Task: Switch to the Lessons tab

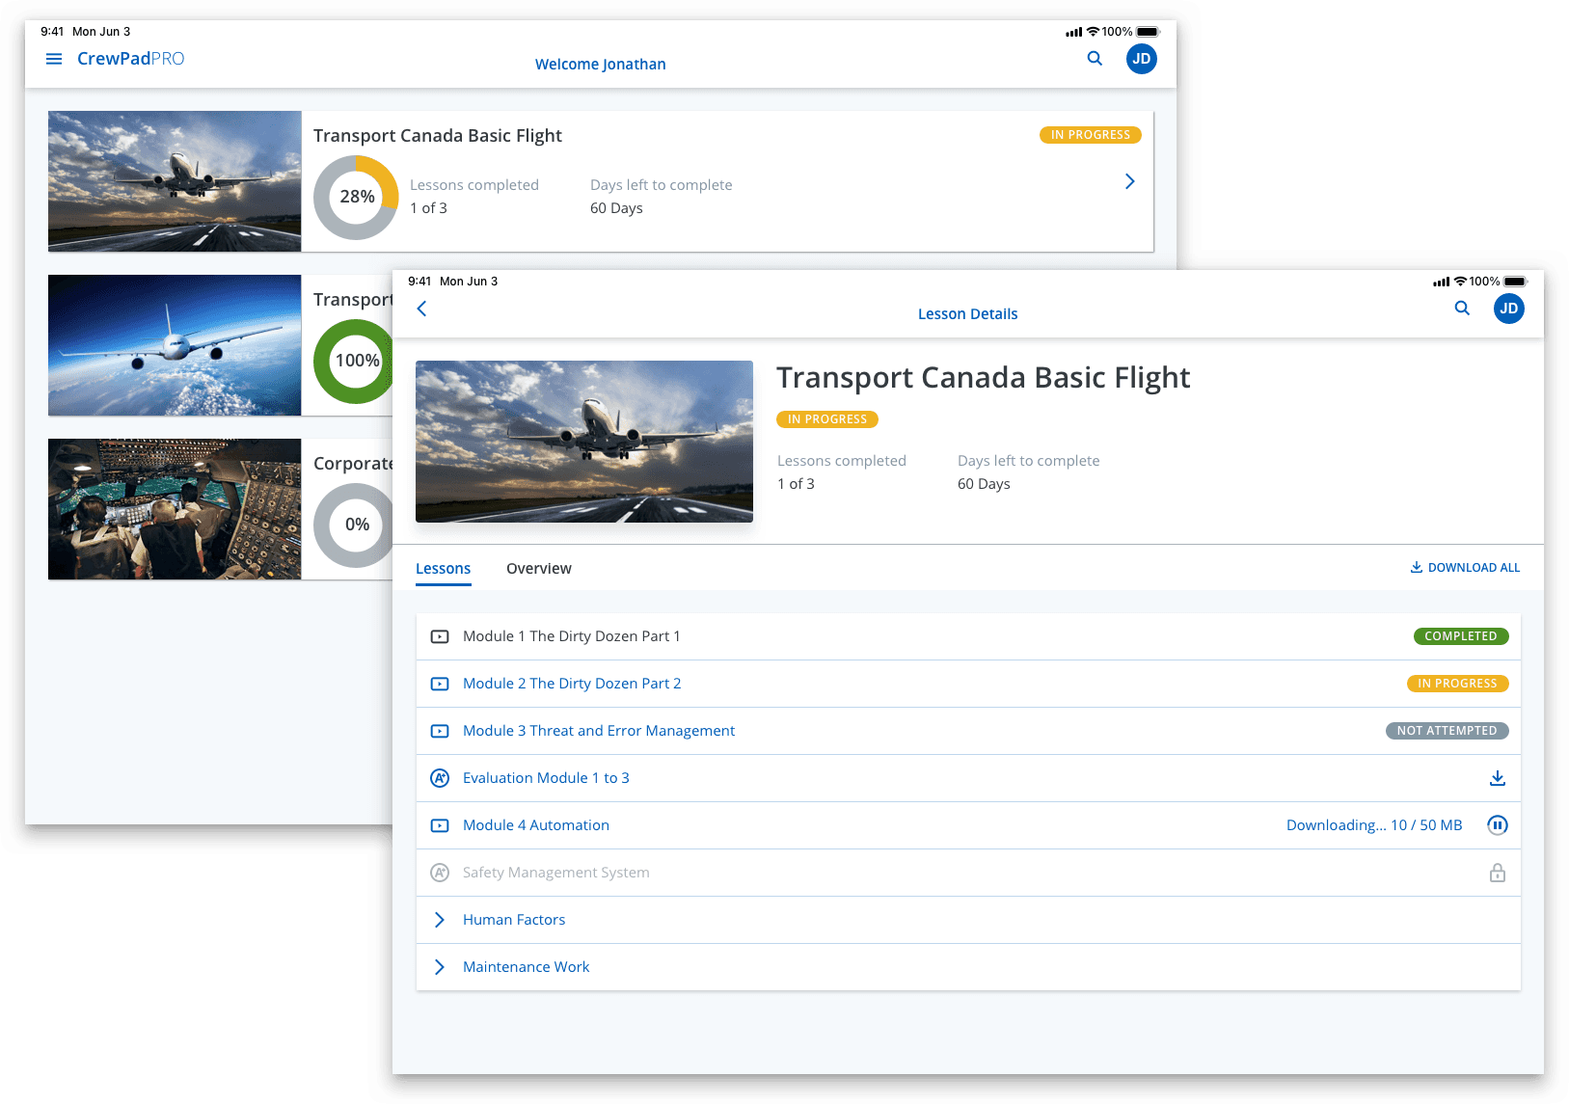Action: coord(444,569)
